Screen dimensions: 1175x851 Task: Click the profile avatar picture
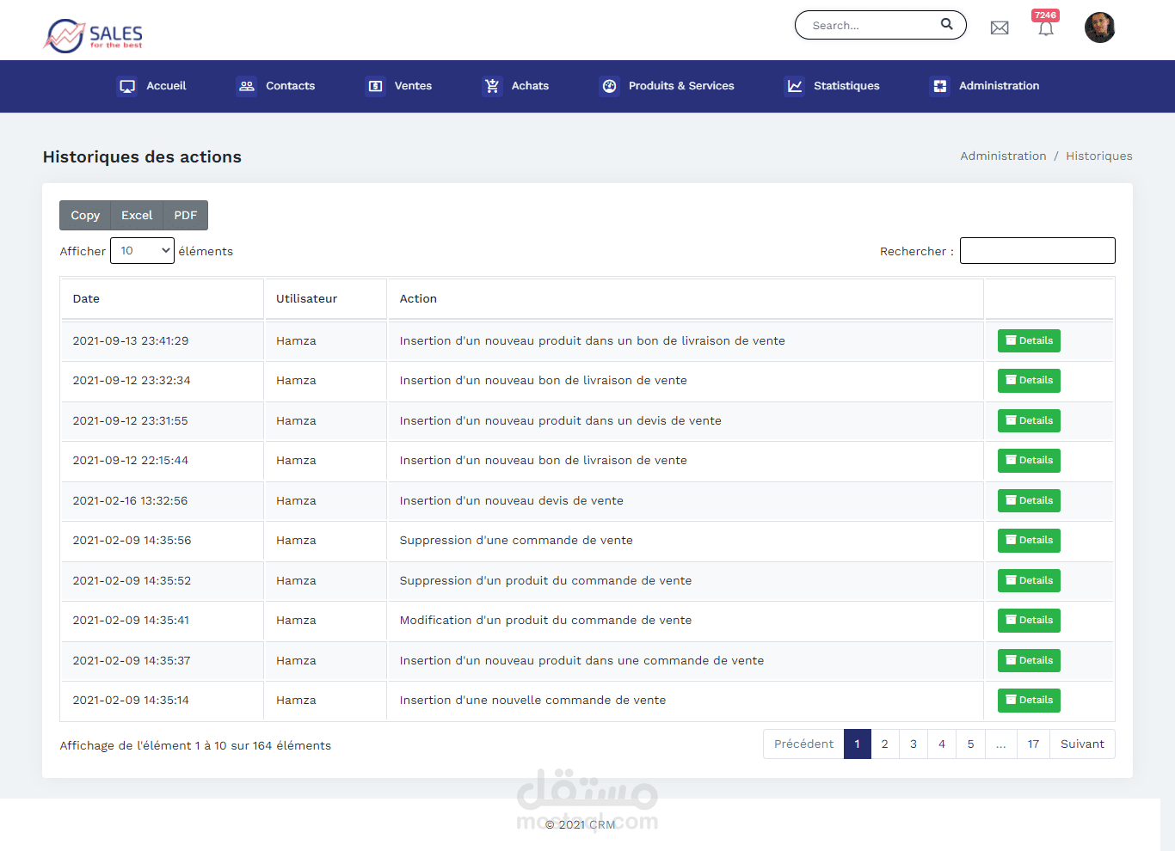pos(1099,27)
